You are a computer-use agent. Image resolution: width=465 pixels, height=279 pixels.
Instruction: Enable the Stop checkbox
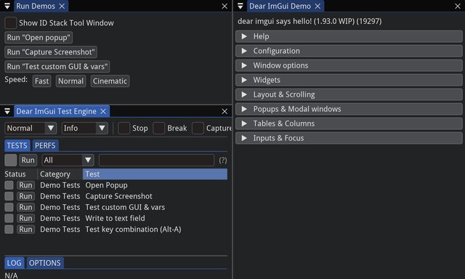pos(124,129)
